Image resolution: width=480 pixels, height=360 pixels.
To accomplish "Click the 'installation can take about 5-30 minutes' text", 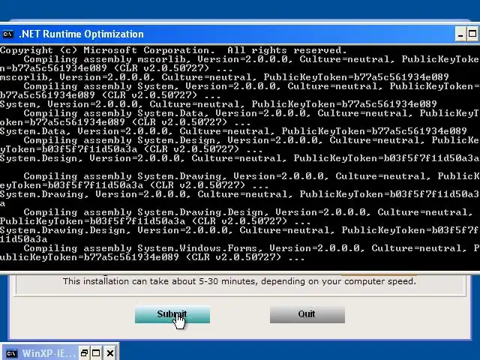I will pyautogui.click(x=239, y=281).
